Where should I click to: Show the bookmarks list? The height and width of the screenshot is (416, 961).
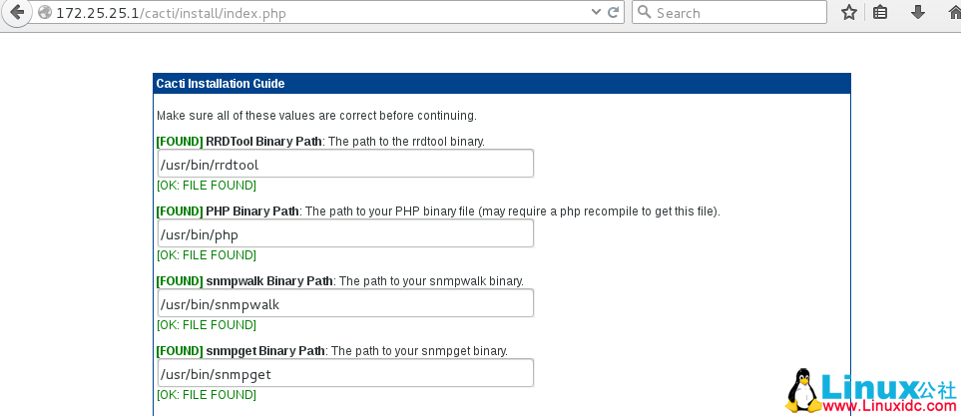coord(880,13)
